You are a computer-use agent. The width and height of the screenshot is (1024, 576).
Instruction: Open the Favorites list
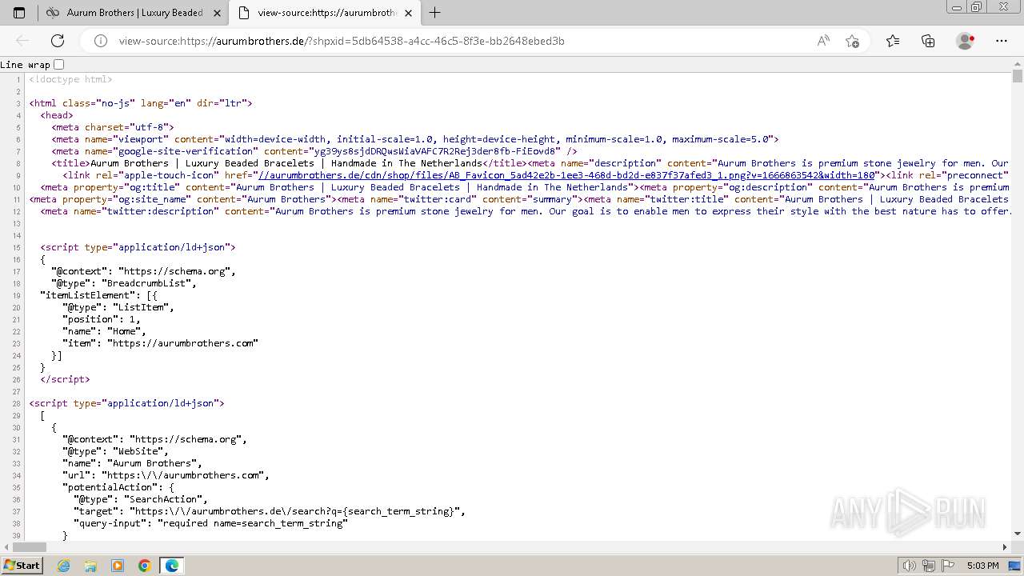[x=893, y=41]
